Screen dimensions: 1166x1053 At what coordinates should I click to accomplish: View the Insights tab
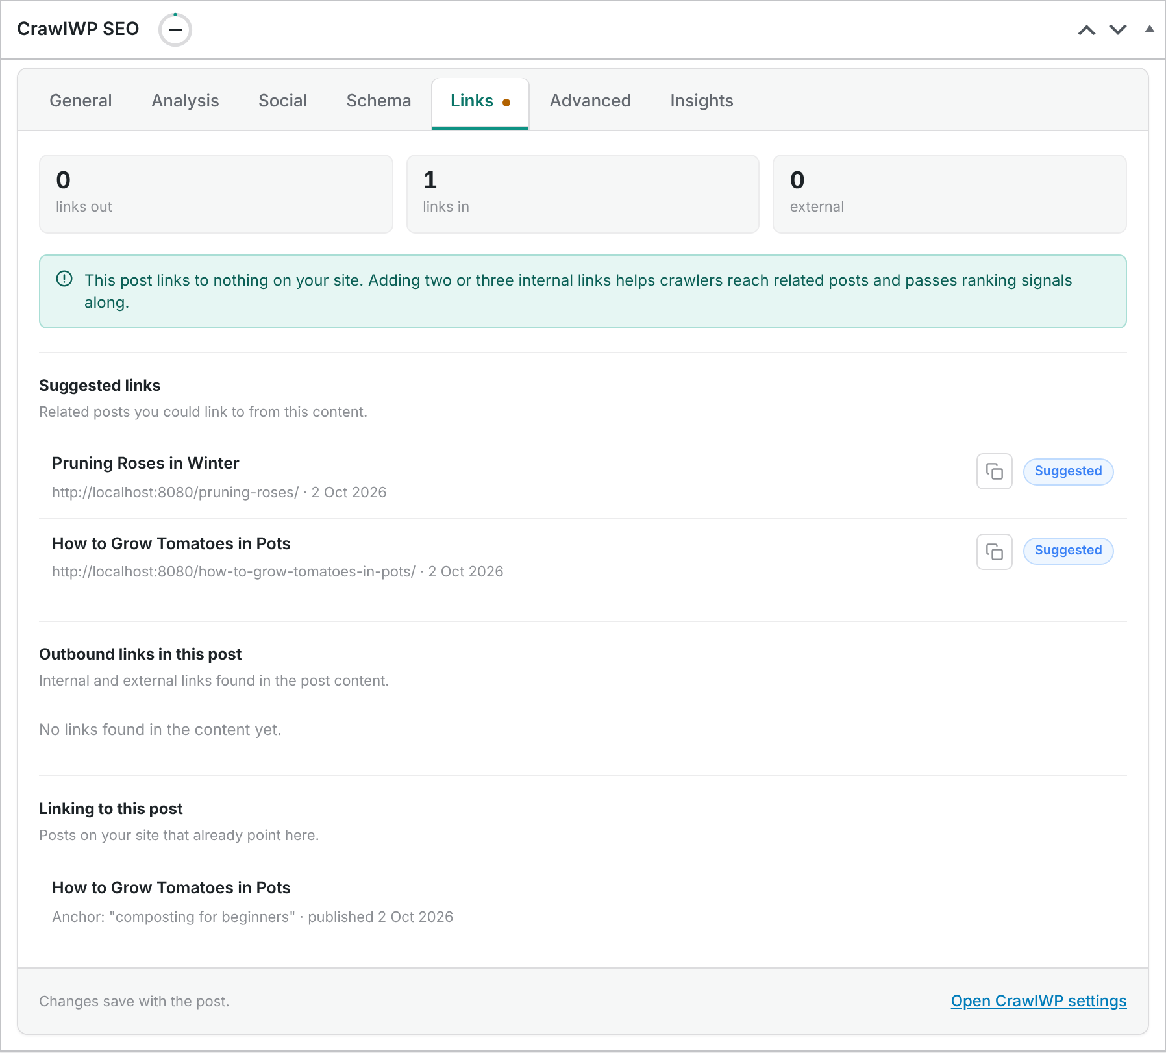pyautogui.click(x=702, y=101)
